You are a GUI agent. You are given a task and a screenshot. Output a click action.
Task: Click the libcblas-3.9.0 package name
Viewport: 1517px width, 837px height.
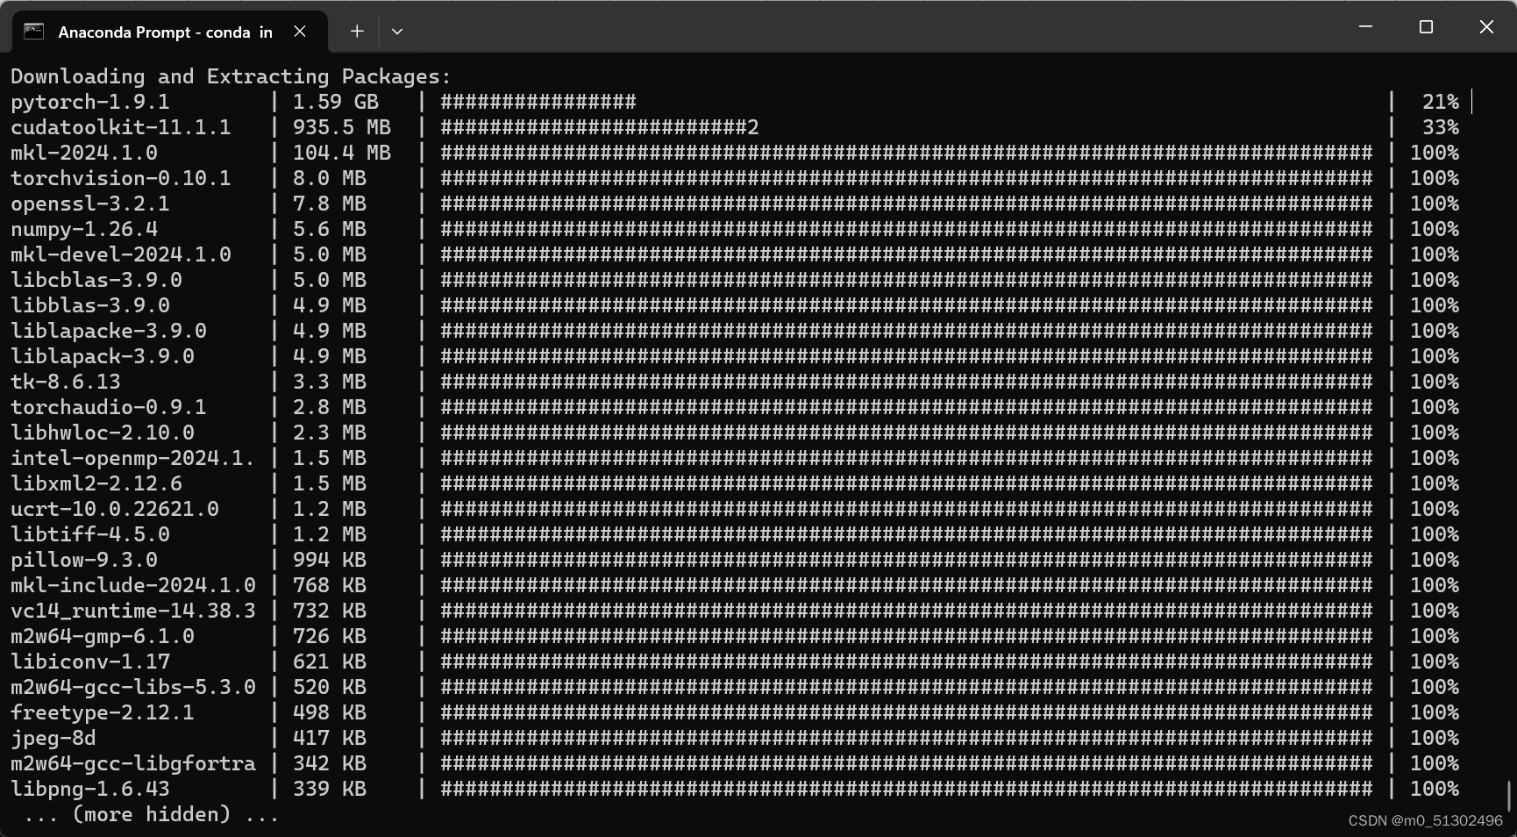tap(96, 280)
